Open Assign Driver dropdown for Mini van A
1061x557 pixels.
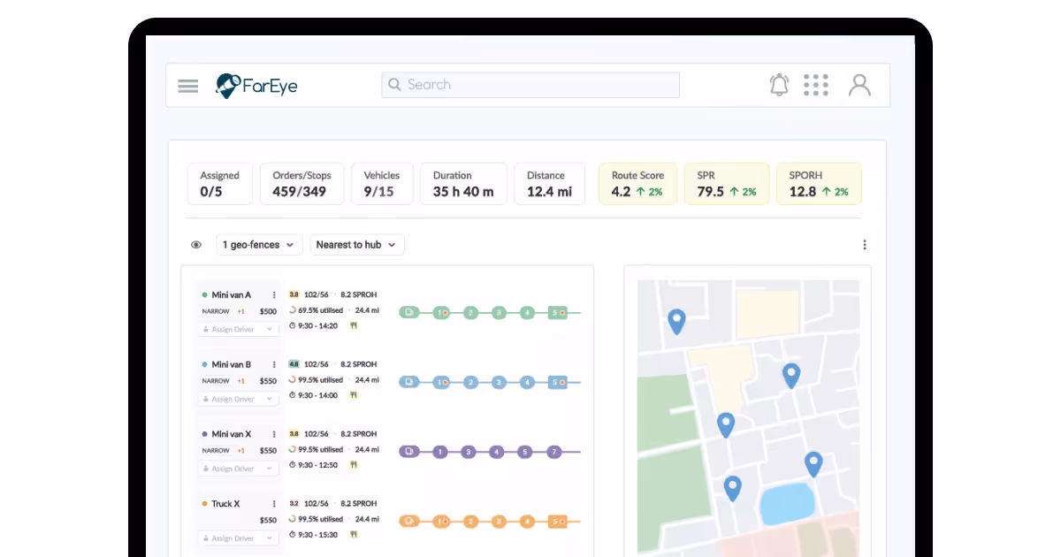(237, 330)
